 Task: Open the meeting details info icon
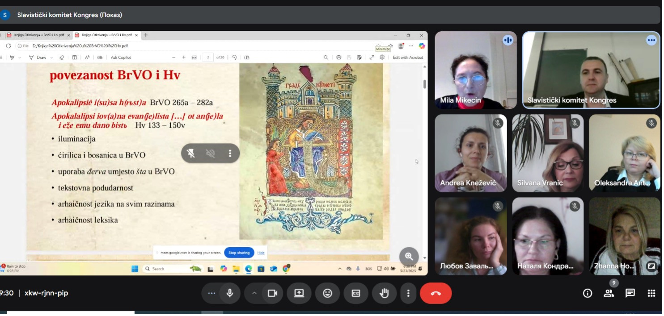point(588,293)
